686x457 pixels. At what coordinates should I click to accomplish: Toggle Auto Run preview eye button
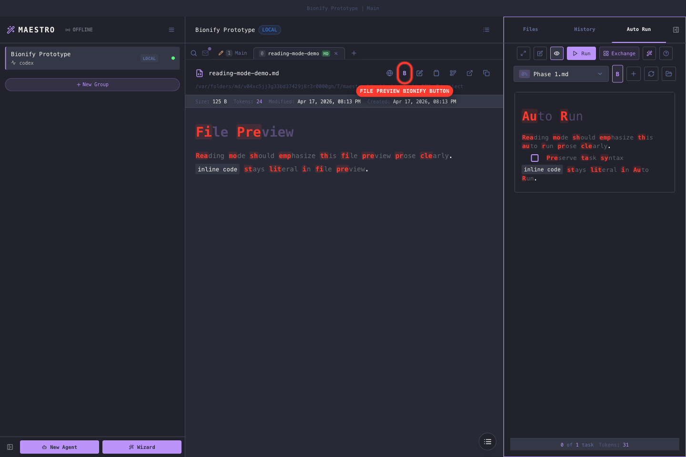click(x=557, y=53)
